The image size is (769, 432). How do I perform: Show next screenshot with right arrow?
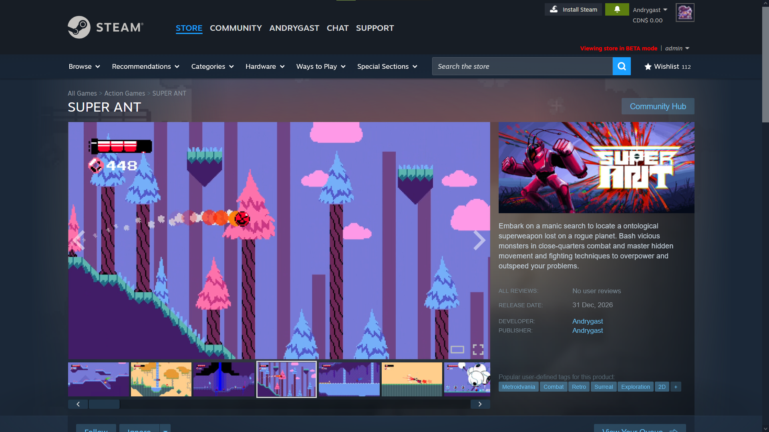point(479,240)
